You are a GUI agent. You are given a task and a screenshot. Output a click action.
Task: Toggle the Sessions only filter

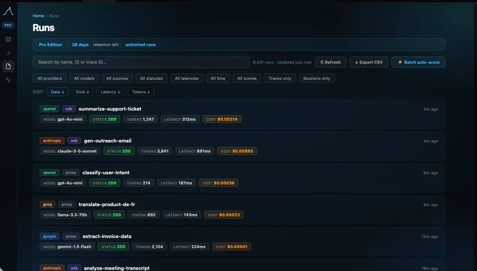[x=317, y=78]
